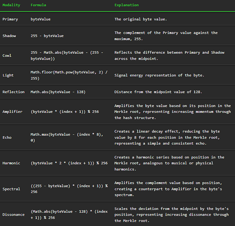This screenshot has height=226, width=235.
Task: Click the Formula column header
Action: tap(38, 5)
